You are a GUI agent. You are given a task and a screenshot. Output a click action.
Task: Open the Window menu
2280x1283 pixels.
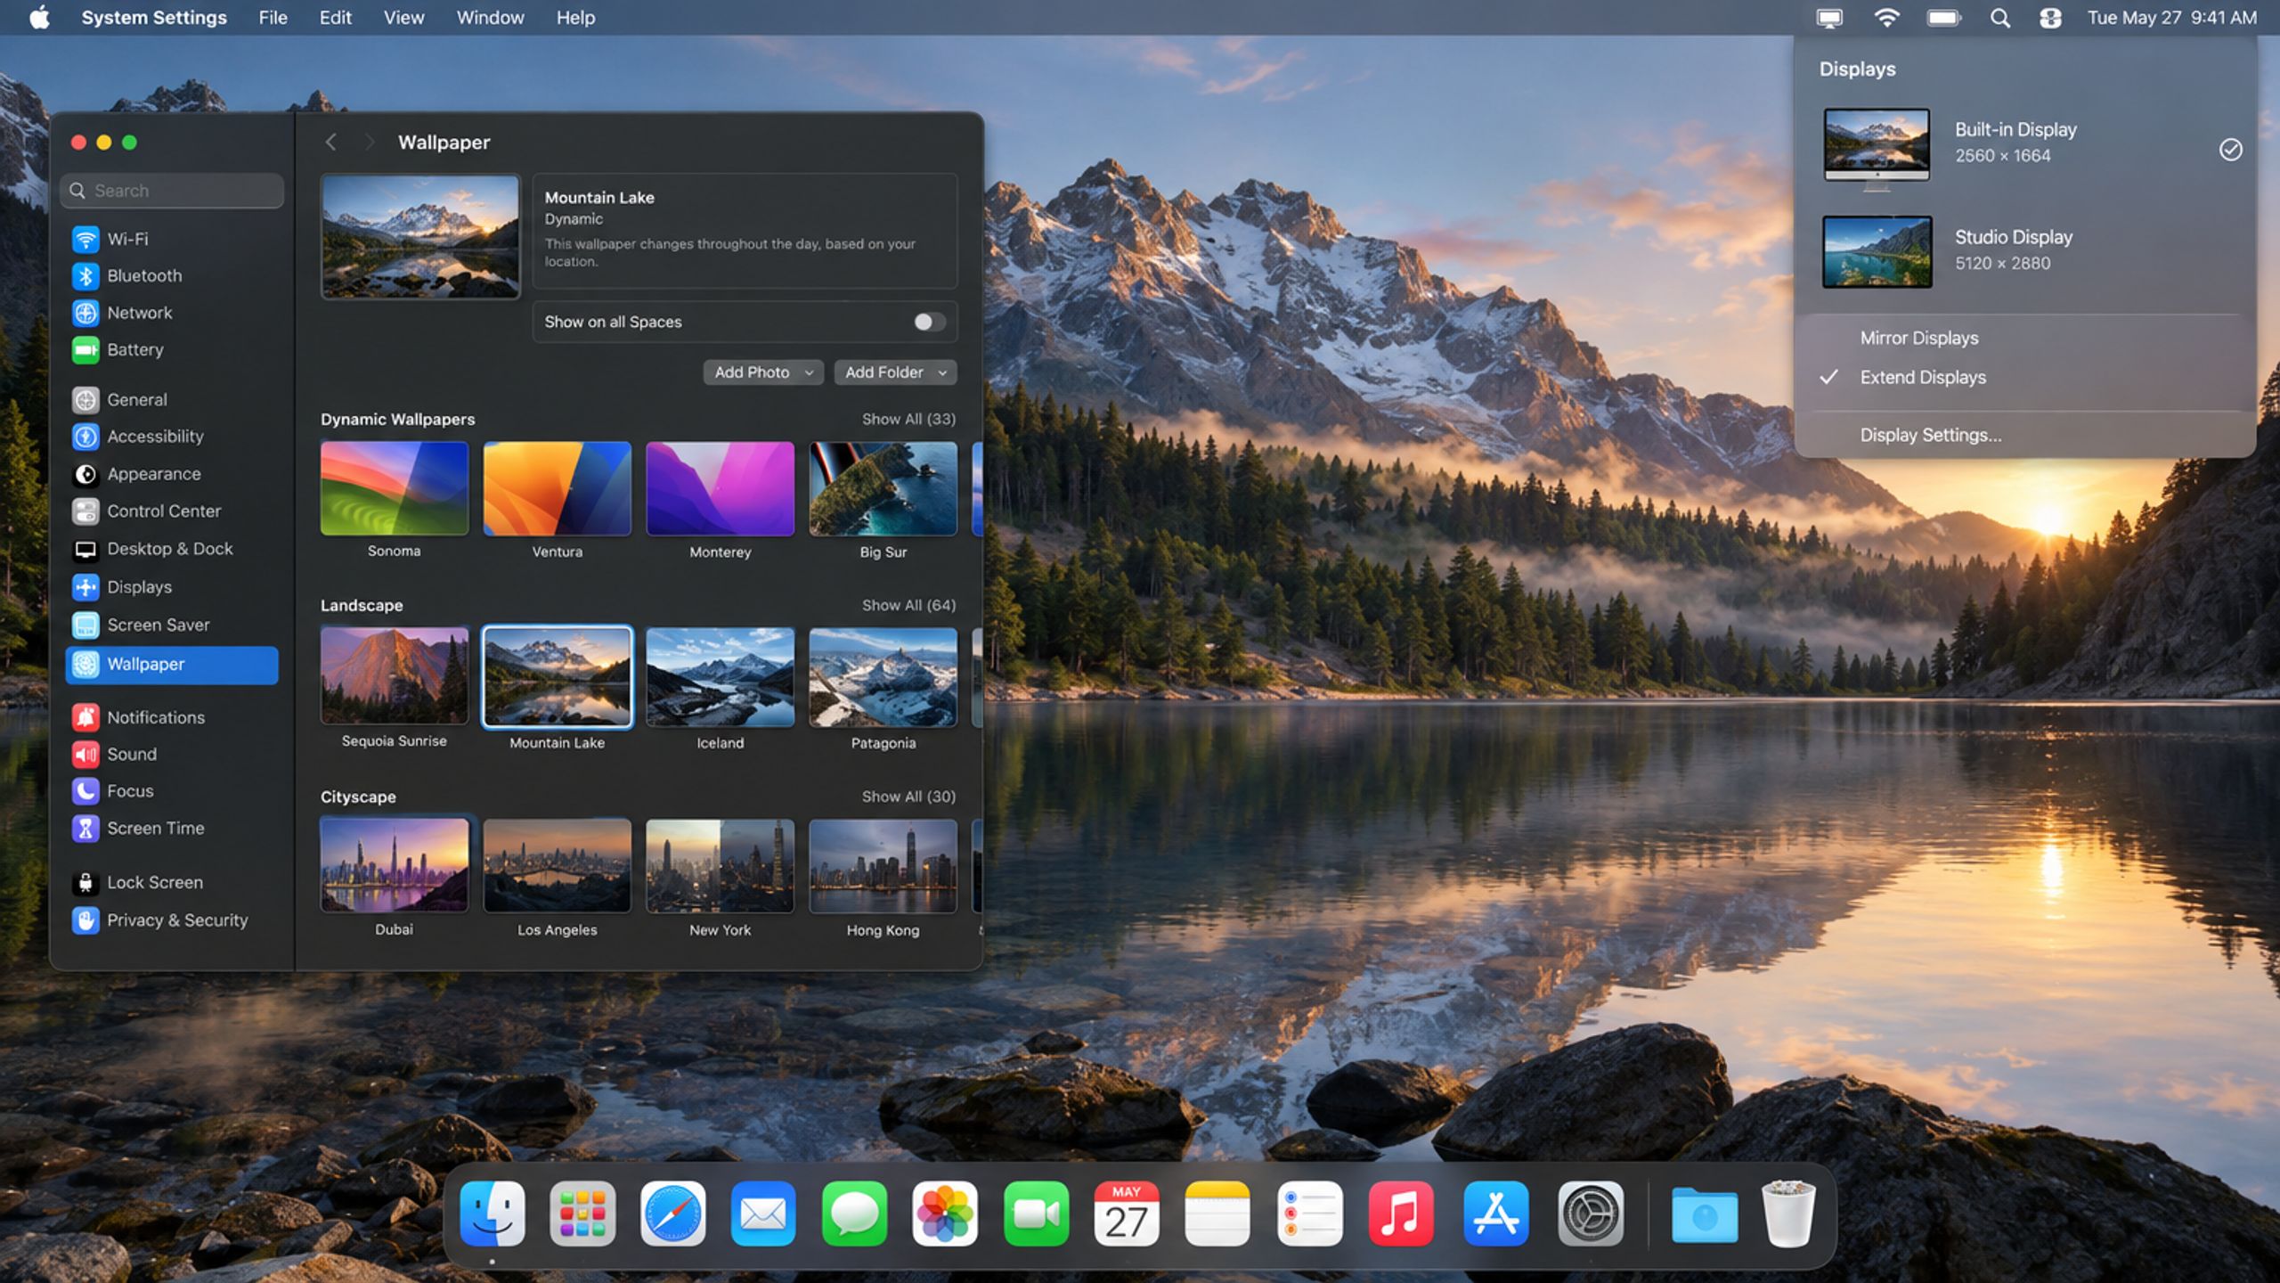(490, 18)
